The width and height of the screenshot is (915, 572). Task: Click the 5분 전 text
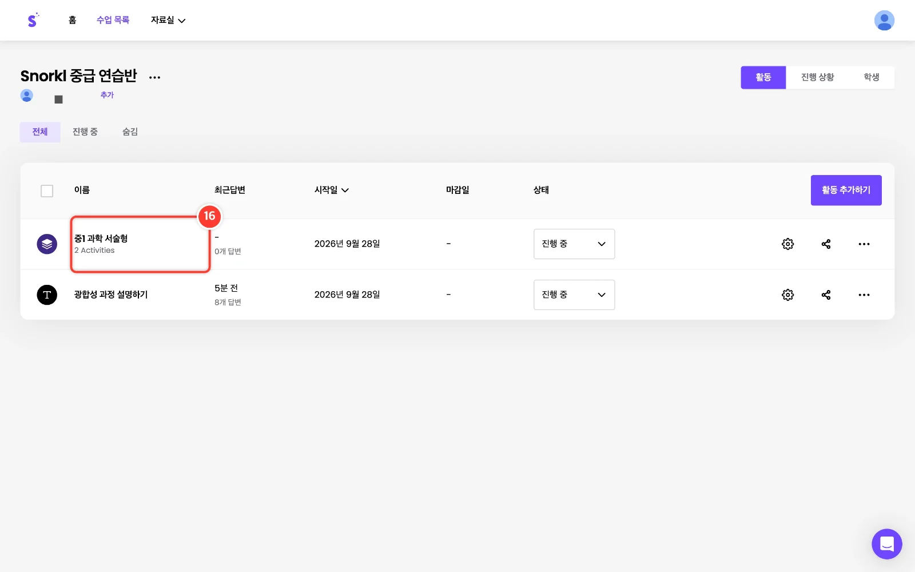click(226, 288)
